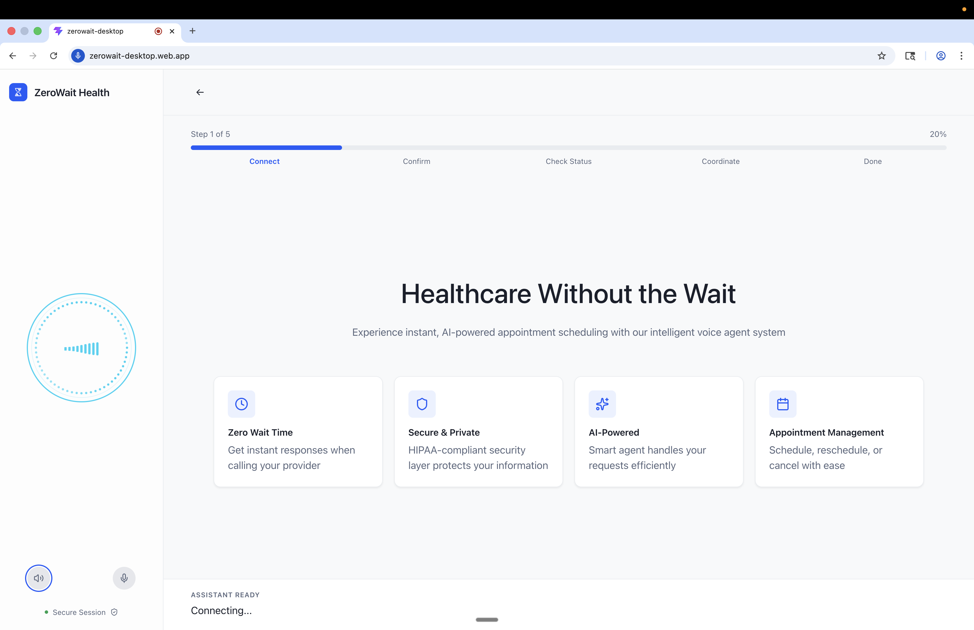Toggle the microphone button in sidebar
The width and height of the screenshot is (974, 630).
click(124, 578)
